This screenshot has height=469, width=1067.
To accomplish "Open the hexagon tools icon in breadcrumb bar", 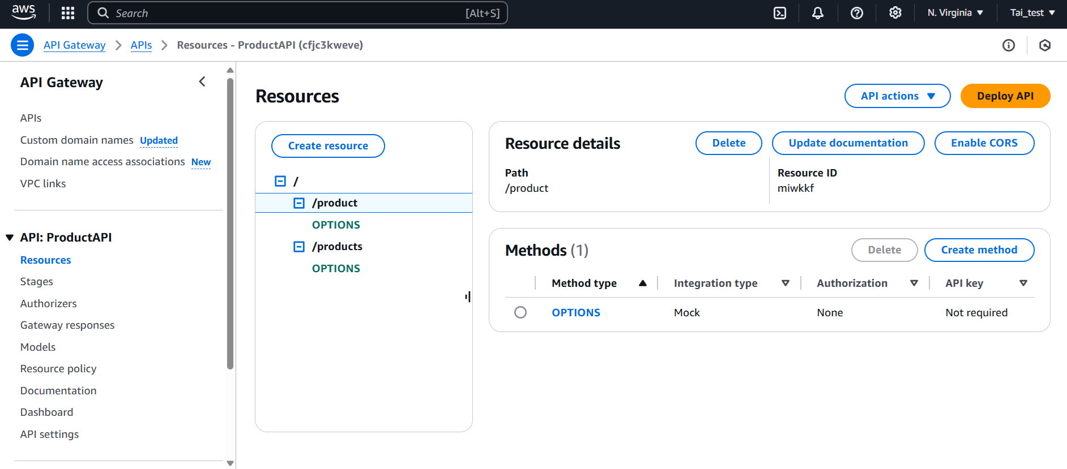I will click(x=1045, y=45).
